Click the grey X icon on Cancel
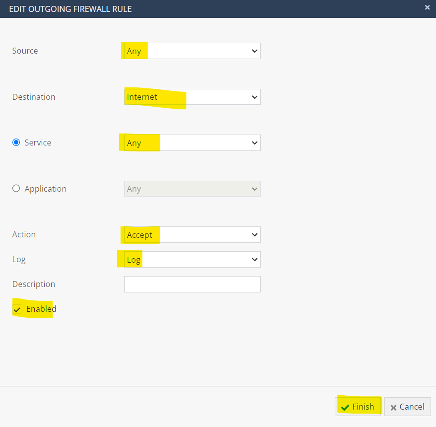The image size is (436, 427). coord(393,407)
